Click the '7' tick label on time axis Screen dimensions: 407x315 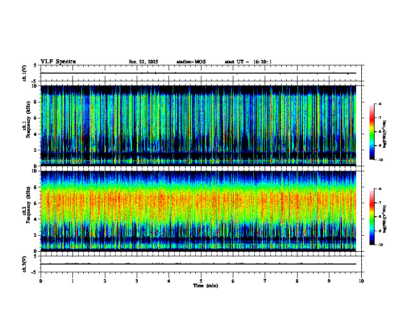coord(265,281)
